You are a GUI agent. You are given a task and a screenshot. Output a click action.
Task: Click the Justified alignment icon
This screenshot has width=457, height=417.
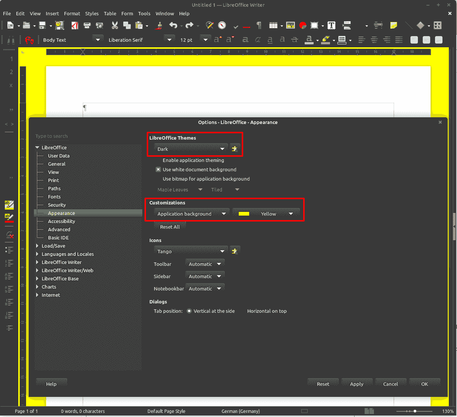[399, 39]
